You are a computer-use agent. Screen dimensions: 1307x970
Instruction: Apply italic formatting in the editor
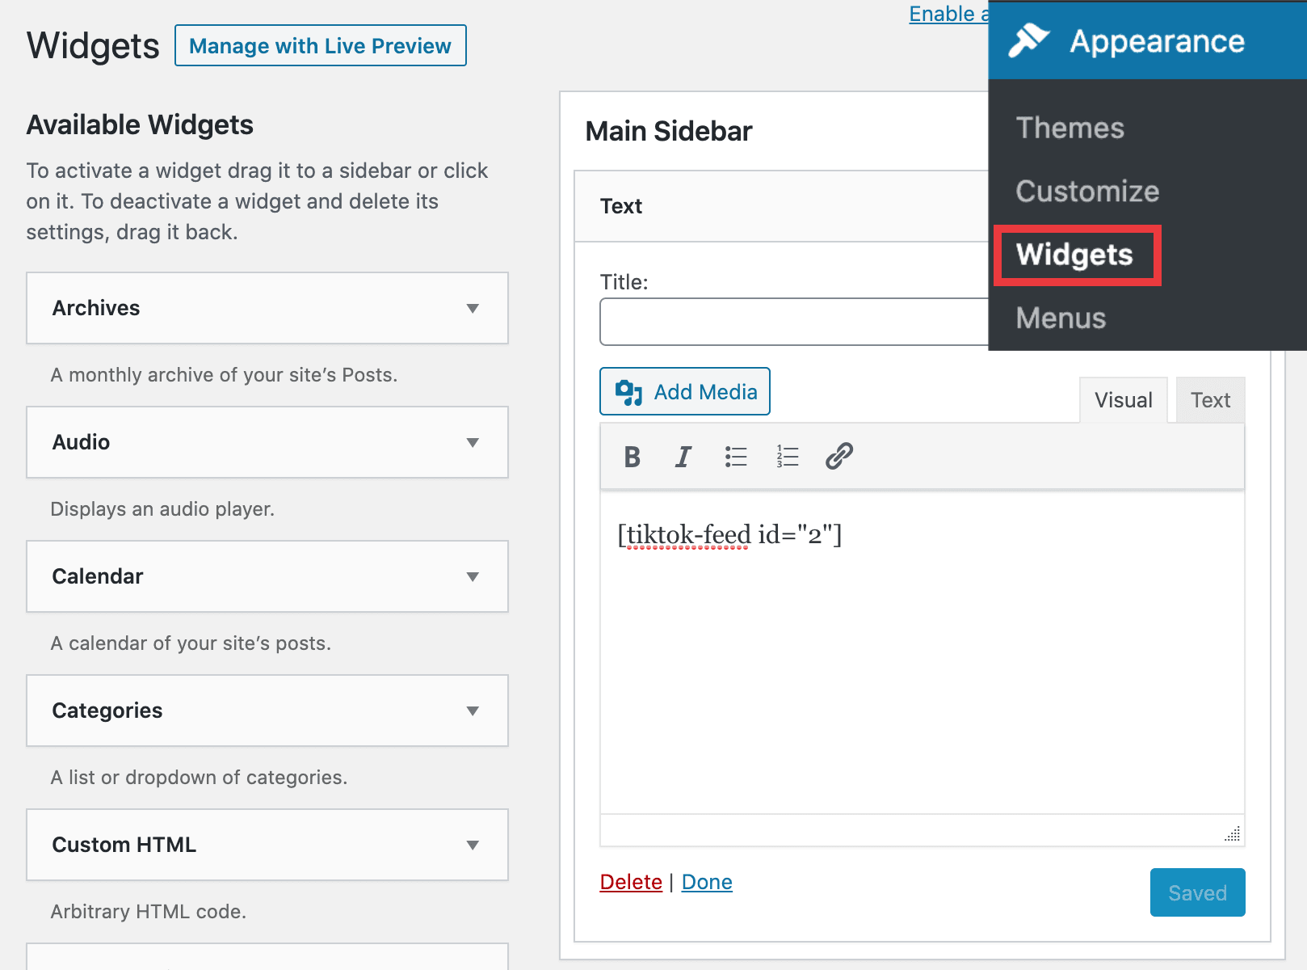pyautogui.click(x=683, y=457)
